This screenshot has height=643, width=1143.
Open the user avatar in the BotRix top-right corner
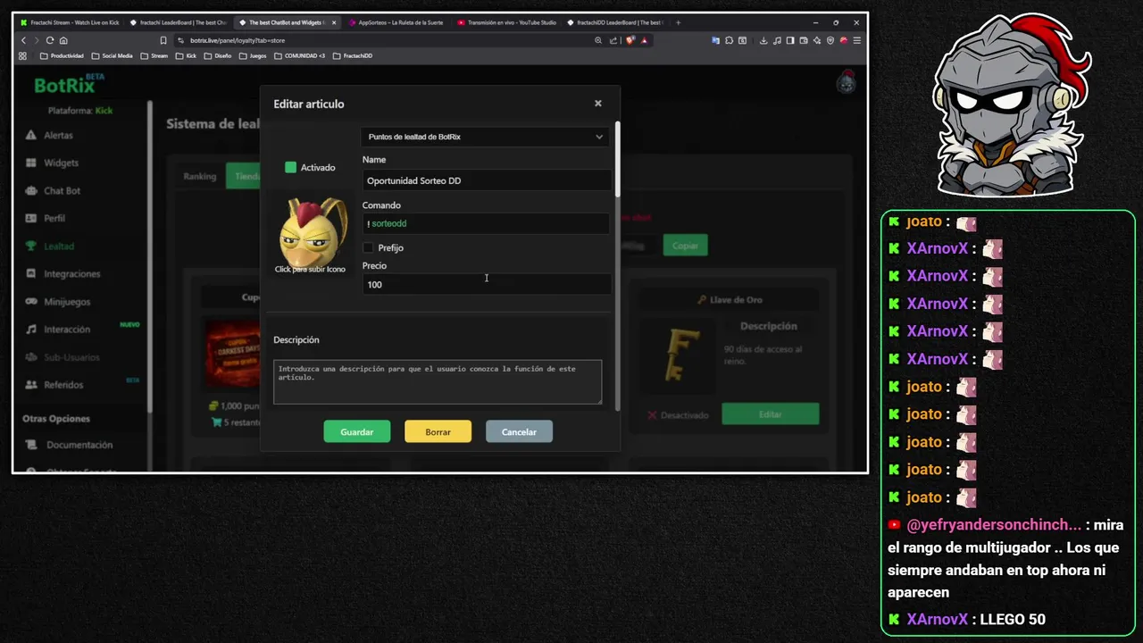tap(846, 83)
